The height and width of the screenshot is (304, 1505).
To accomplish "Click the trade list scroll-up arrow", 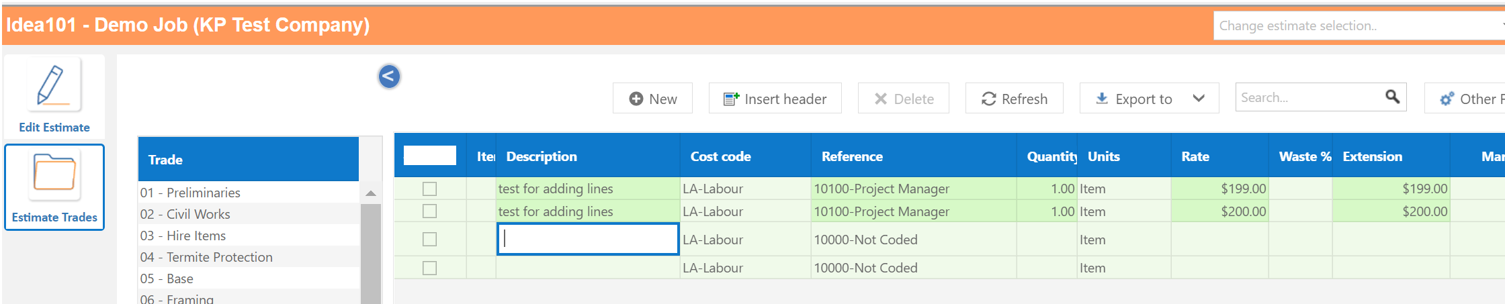I will pos(371,193).
